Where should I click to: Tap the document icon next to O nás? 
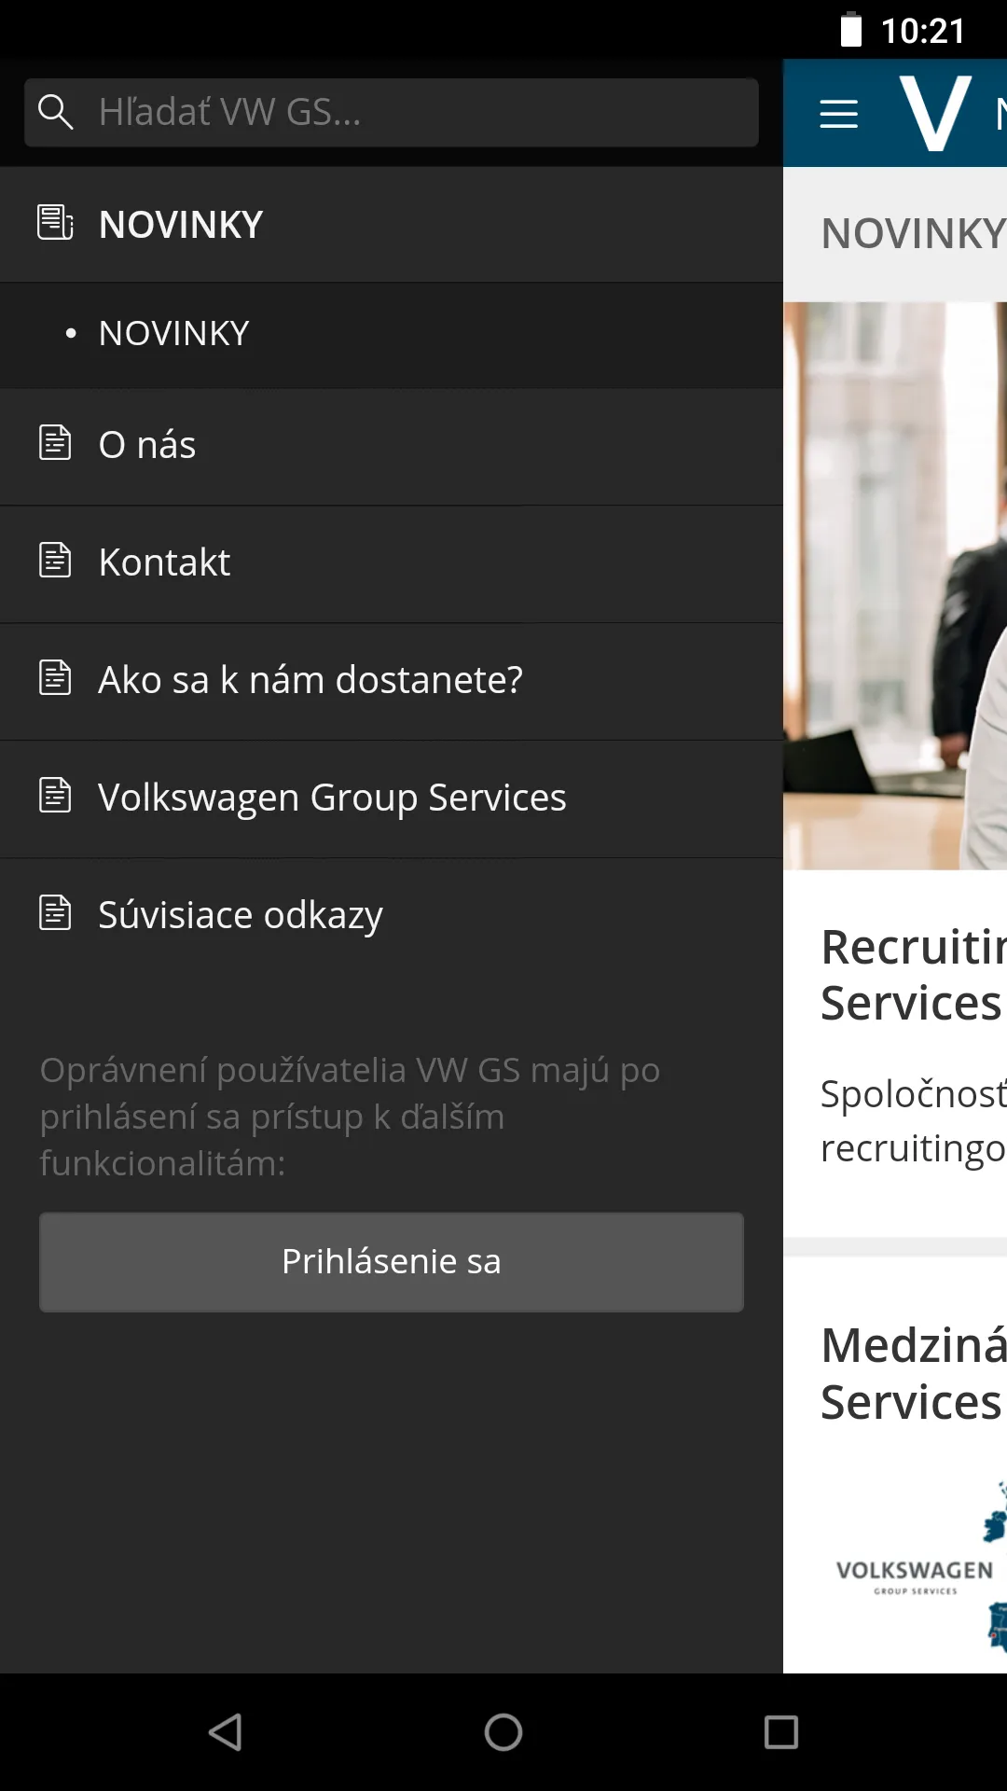point(55,443)
